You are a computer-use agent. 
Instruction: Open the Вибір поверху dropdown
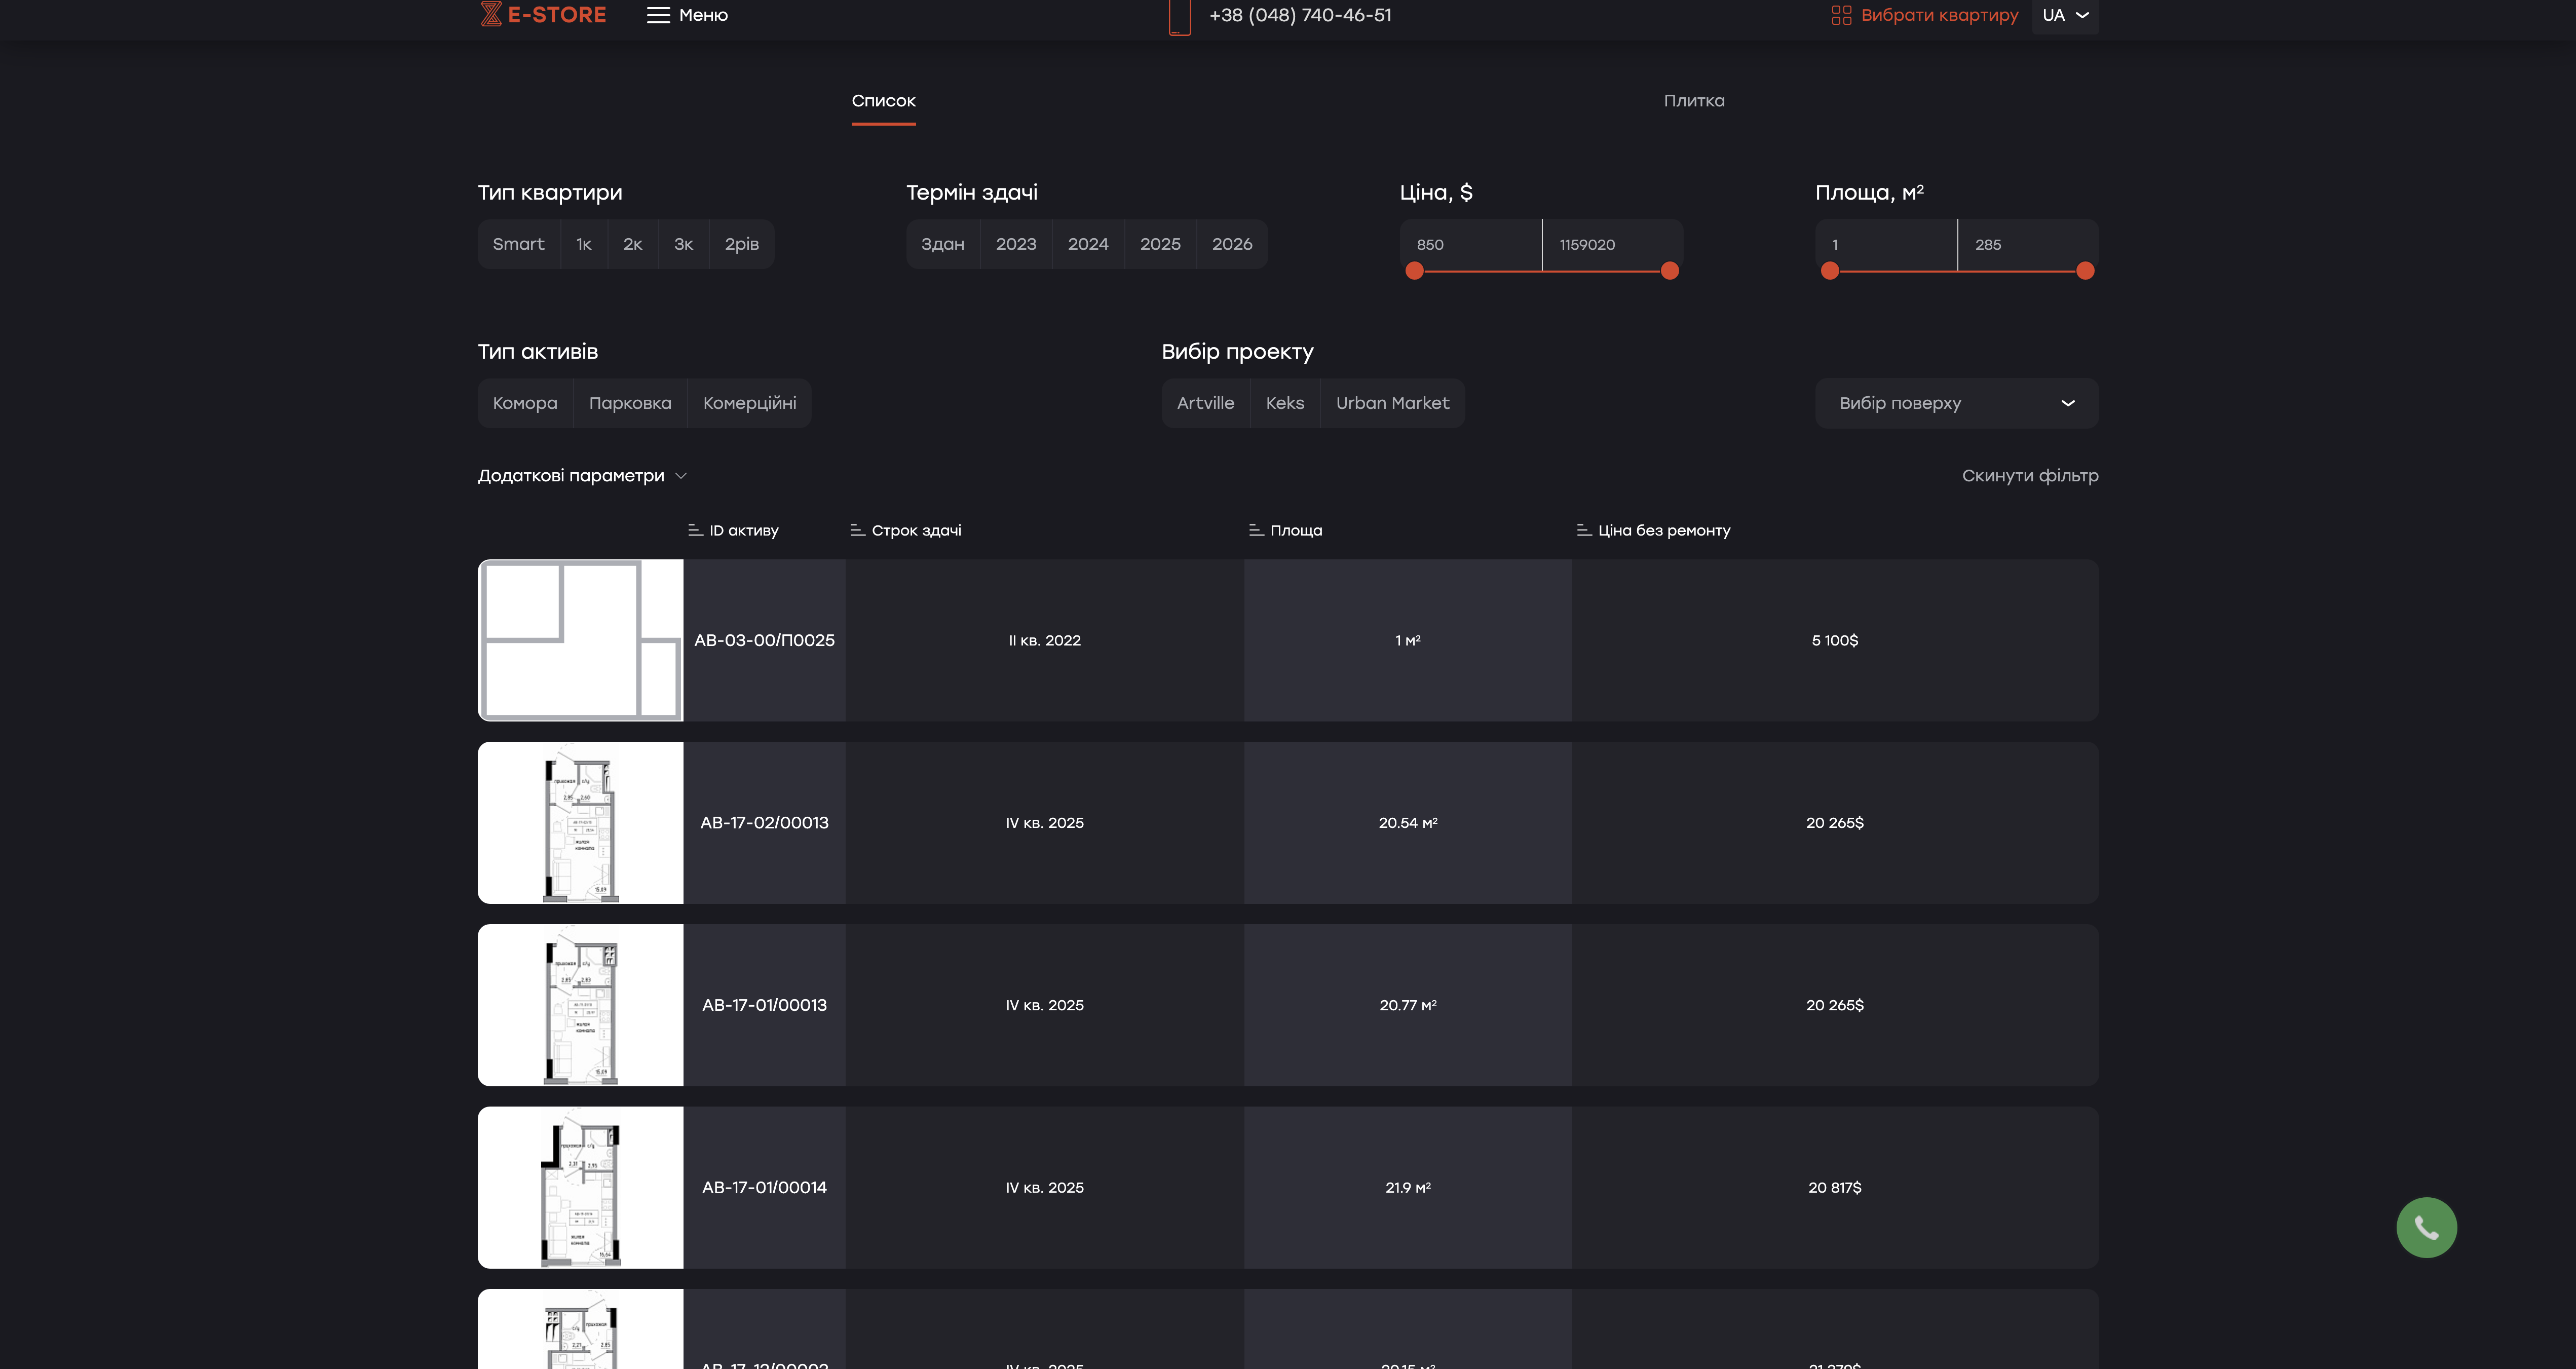tap(1955, 403)
